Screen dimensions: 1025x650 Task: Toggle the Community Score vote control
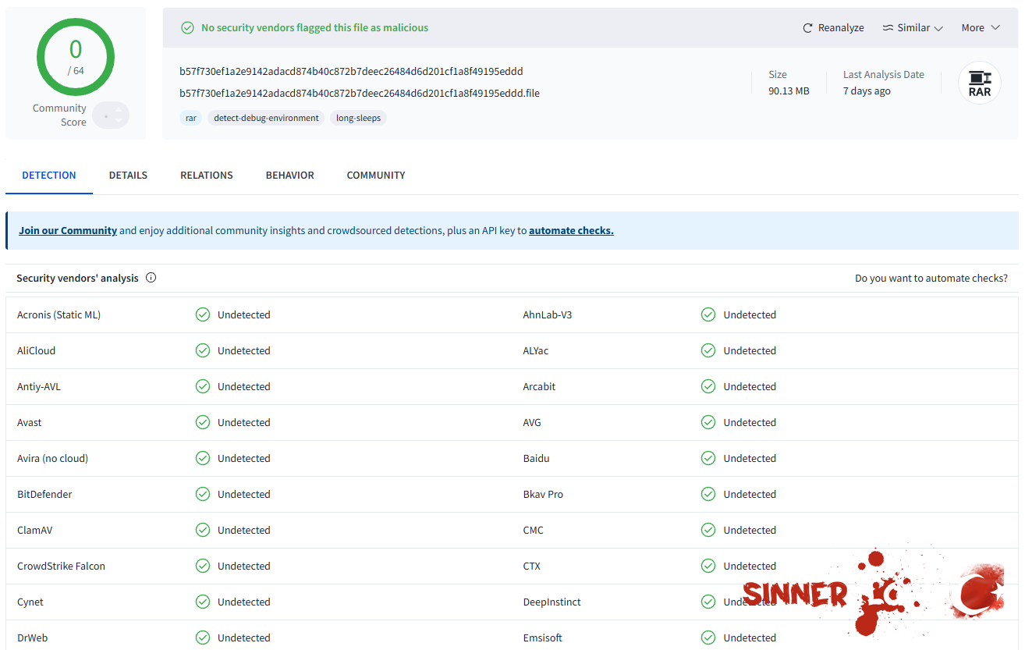pos(111,115)
